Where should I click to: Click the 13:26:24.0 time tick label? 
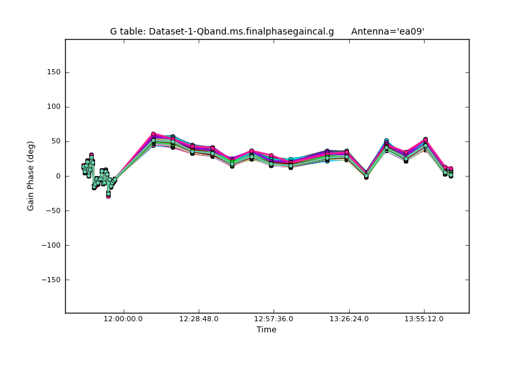349,319
